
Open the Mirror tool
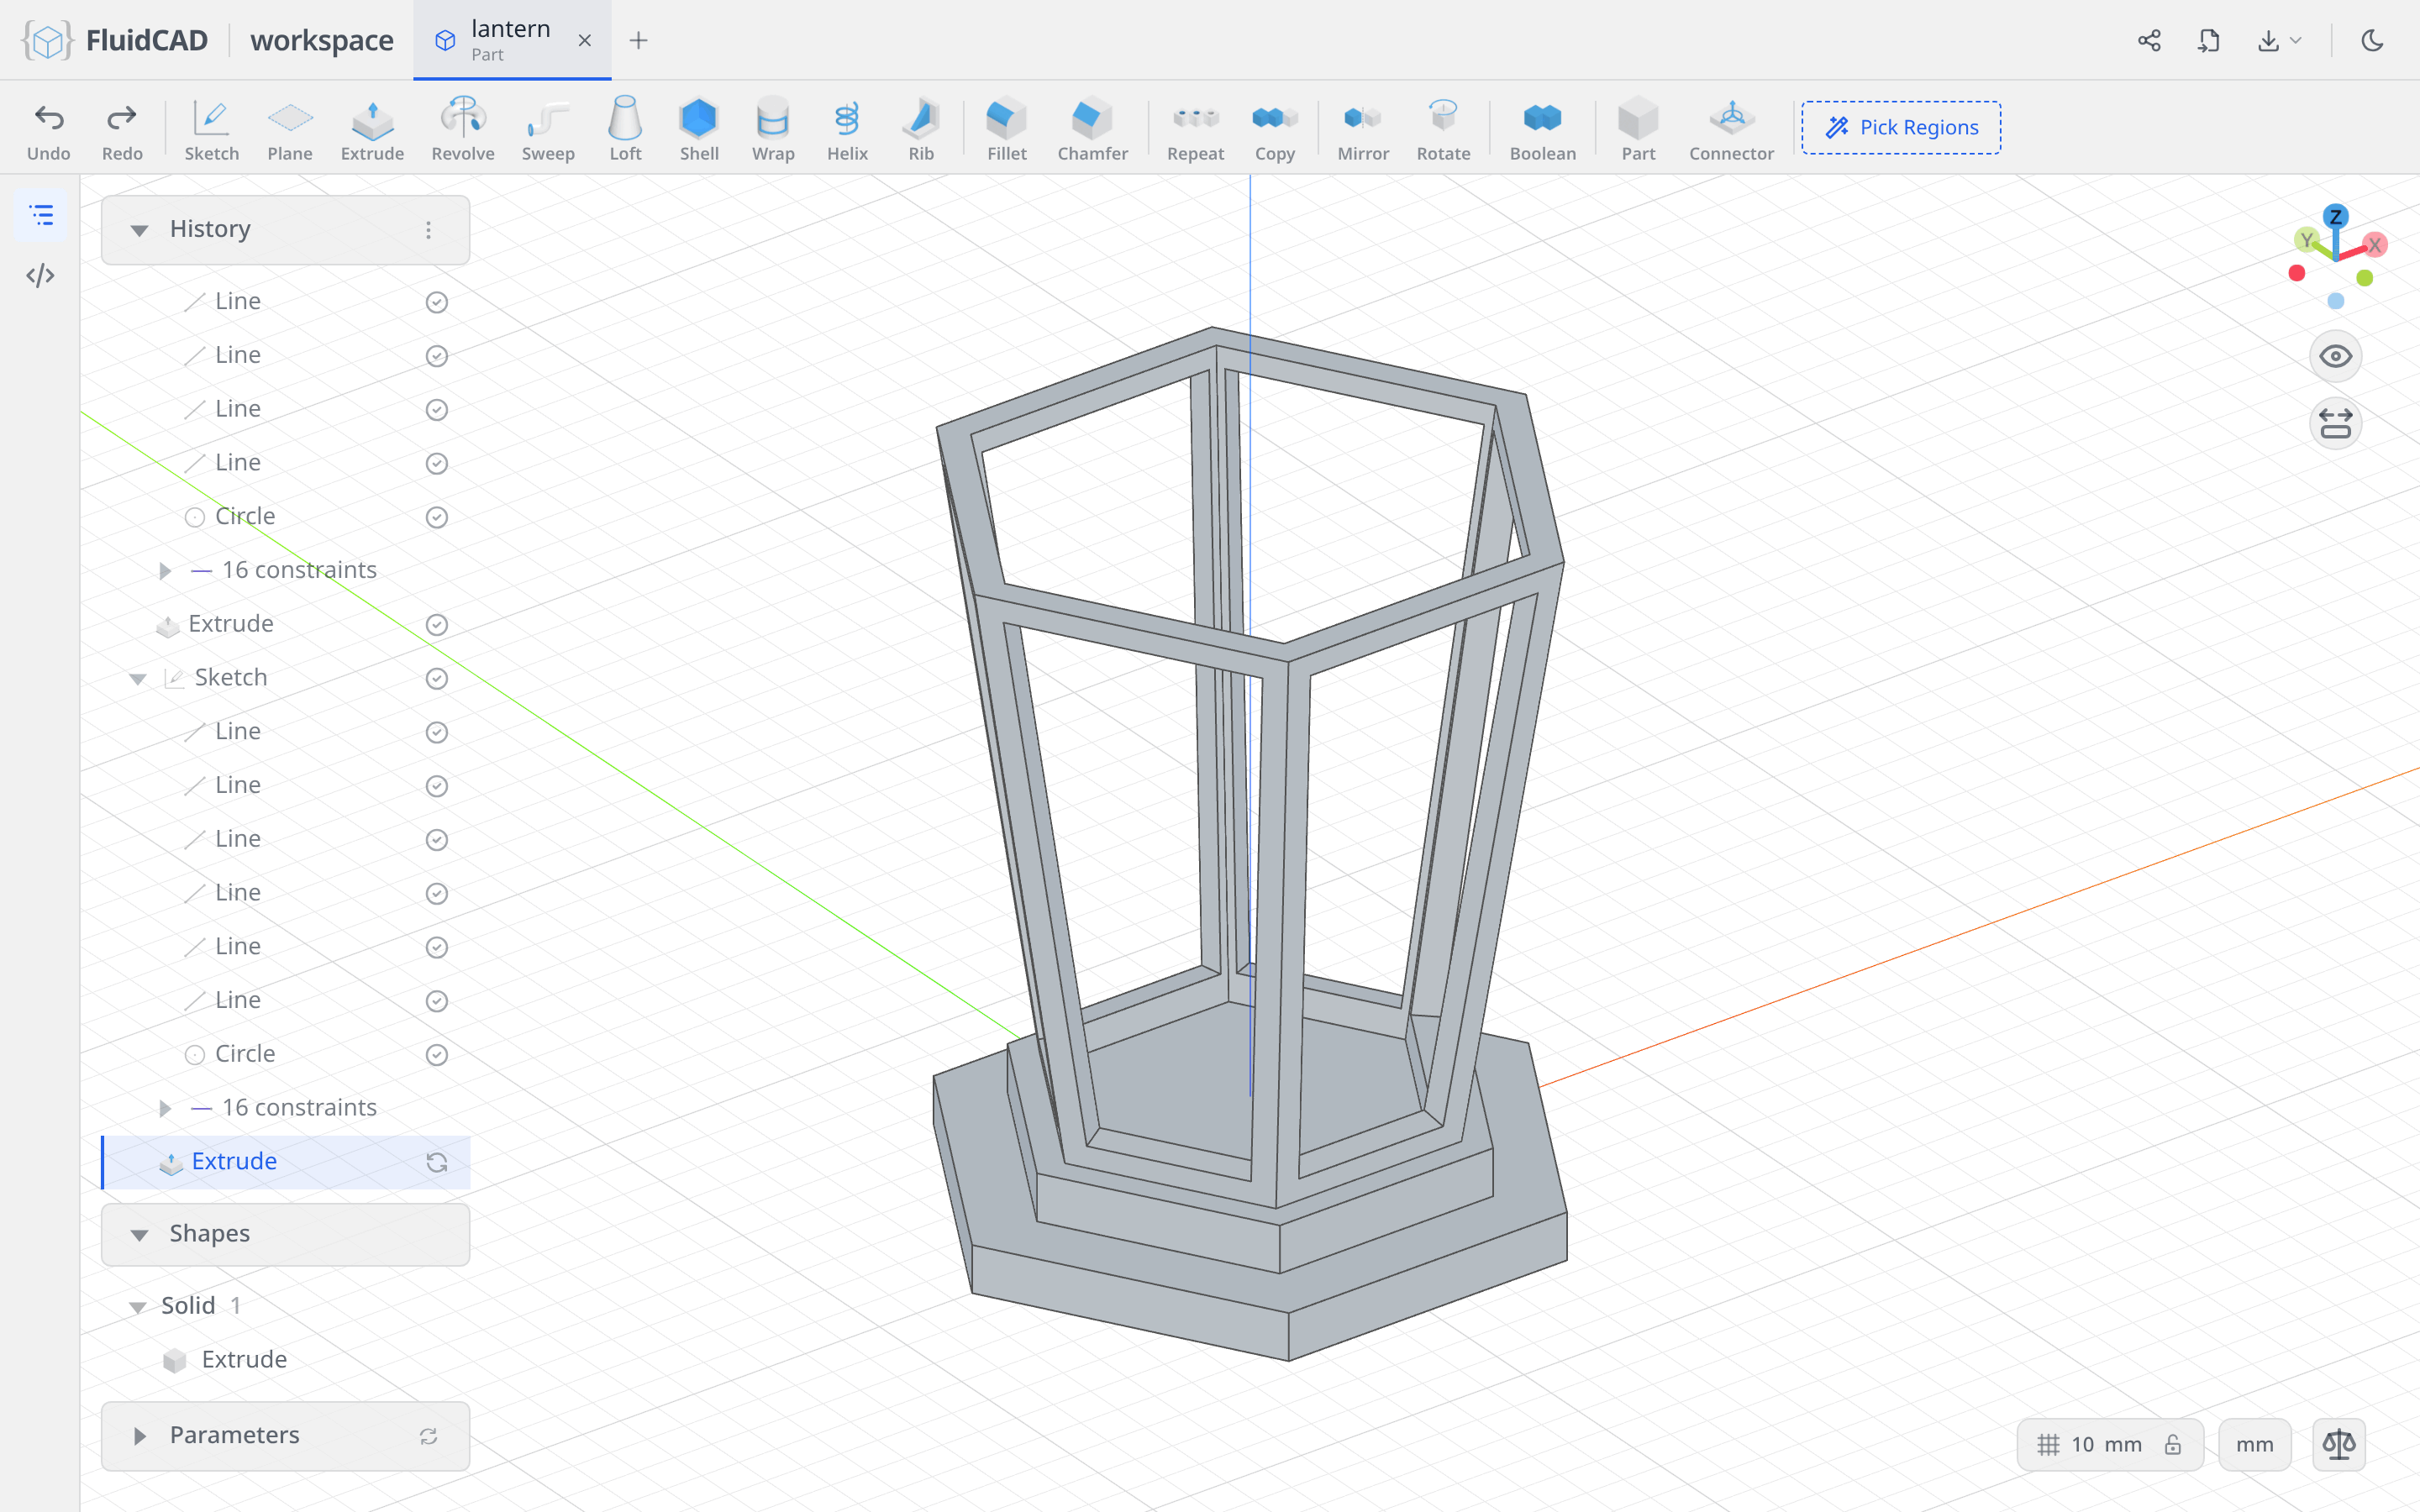1363,128
